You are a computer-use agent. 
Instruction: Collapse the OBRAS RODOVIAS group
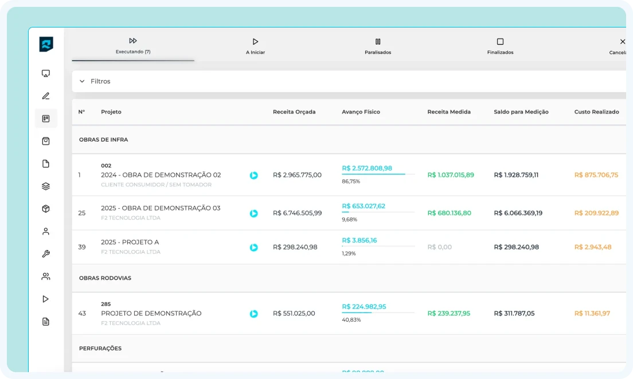[x=105, y=278]
